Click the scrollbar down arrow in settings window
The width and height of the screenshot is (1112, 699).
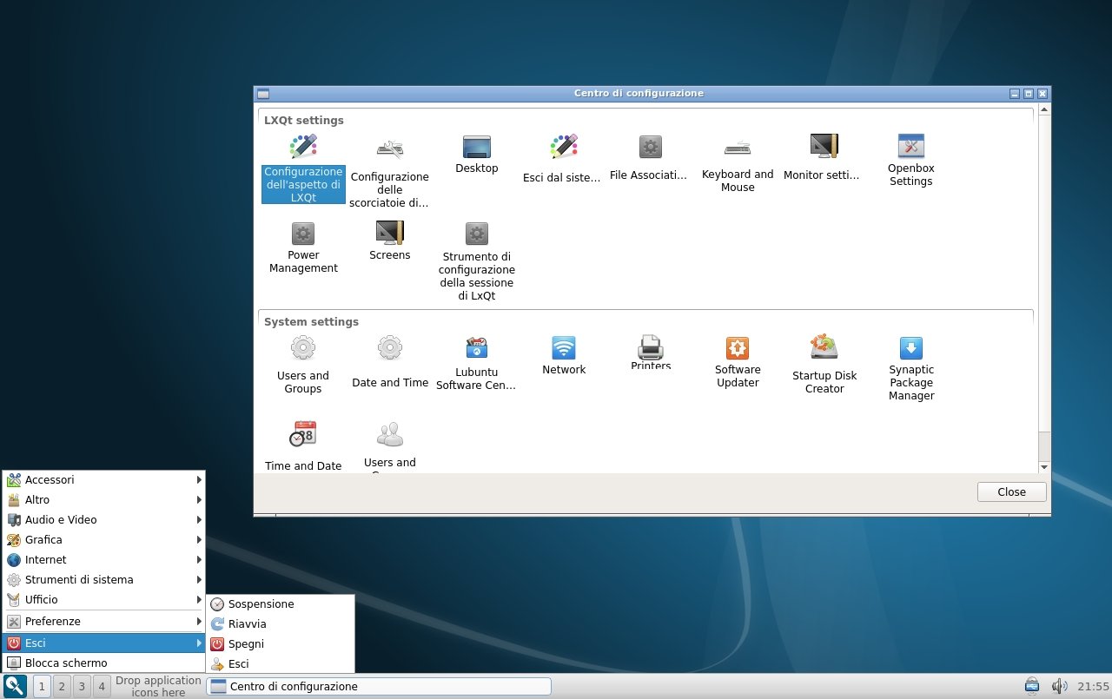click(x=1044, y=466)
